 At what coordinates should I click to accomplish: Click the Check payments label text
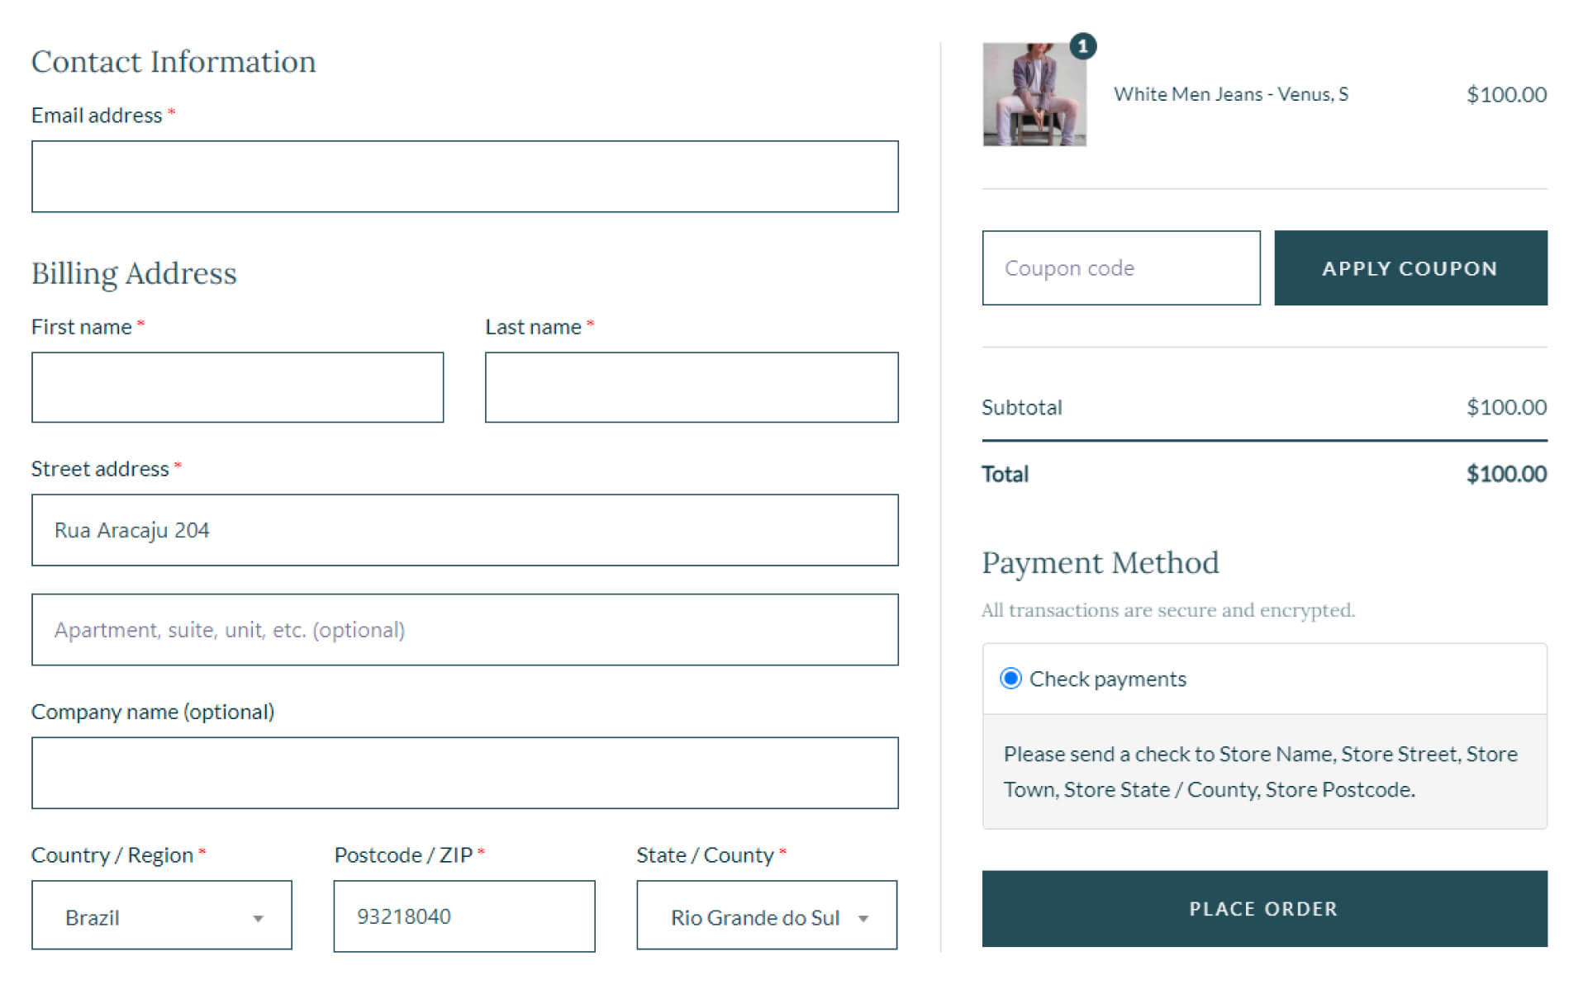click(x=1107, y=679)
